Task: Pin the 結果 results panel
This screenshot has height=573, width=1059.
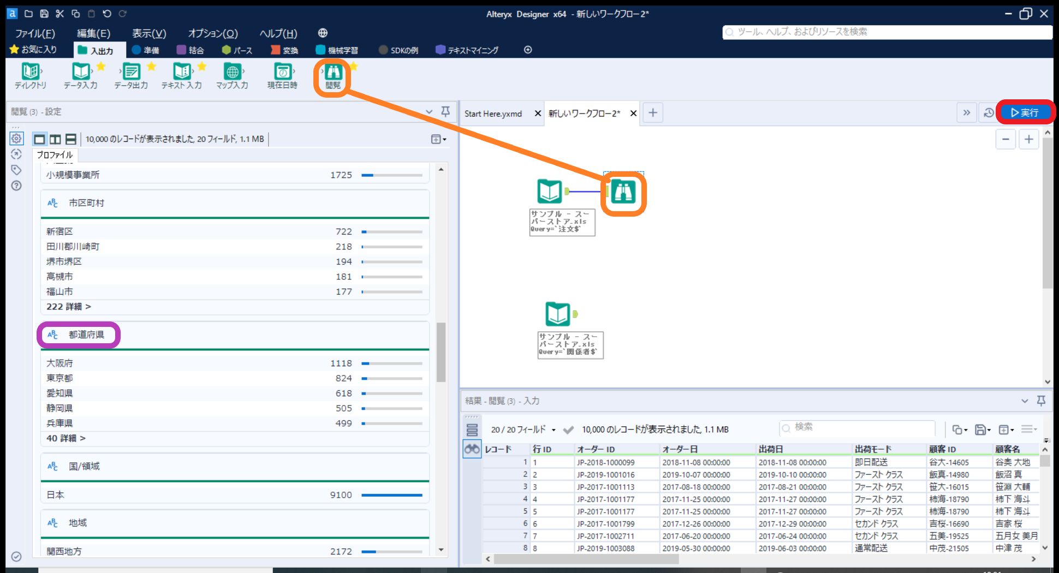Action: (x=1041, y=401)
